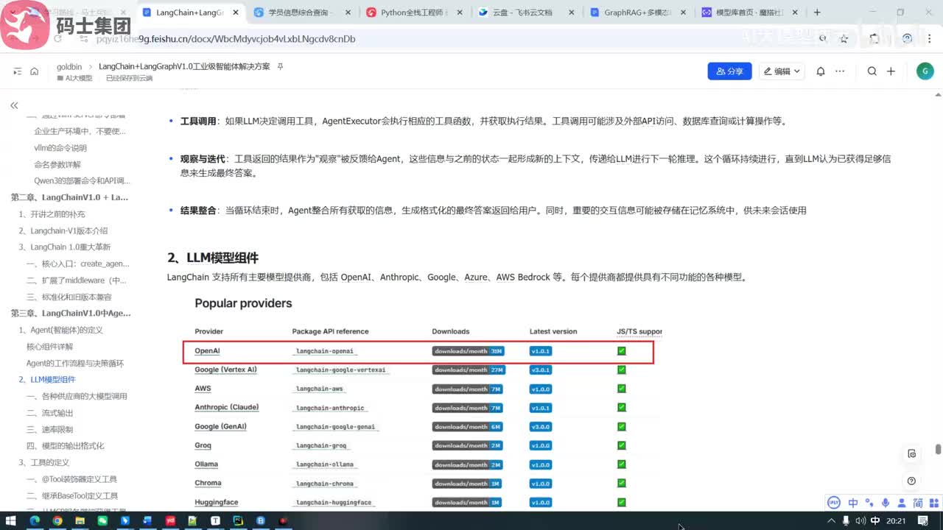This screenshot has width=943, height=530.
Task: Open the Windows Start menu
Action: pyautogui.click(x=13, y=521)
